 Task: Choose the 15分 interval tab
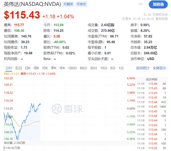pos(104,68)
